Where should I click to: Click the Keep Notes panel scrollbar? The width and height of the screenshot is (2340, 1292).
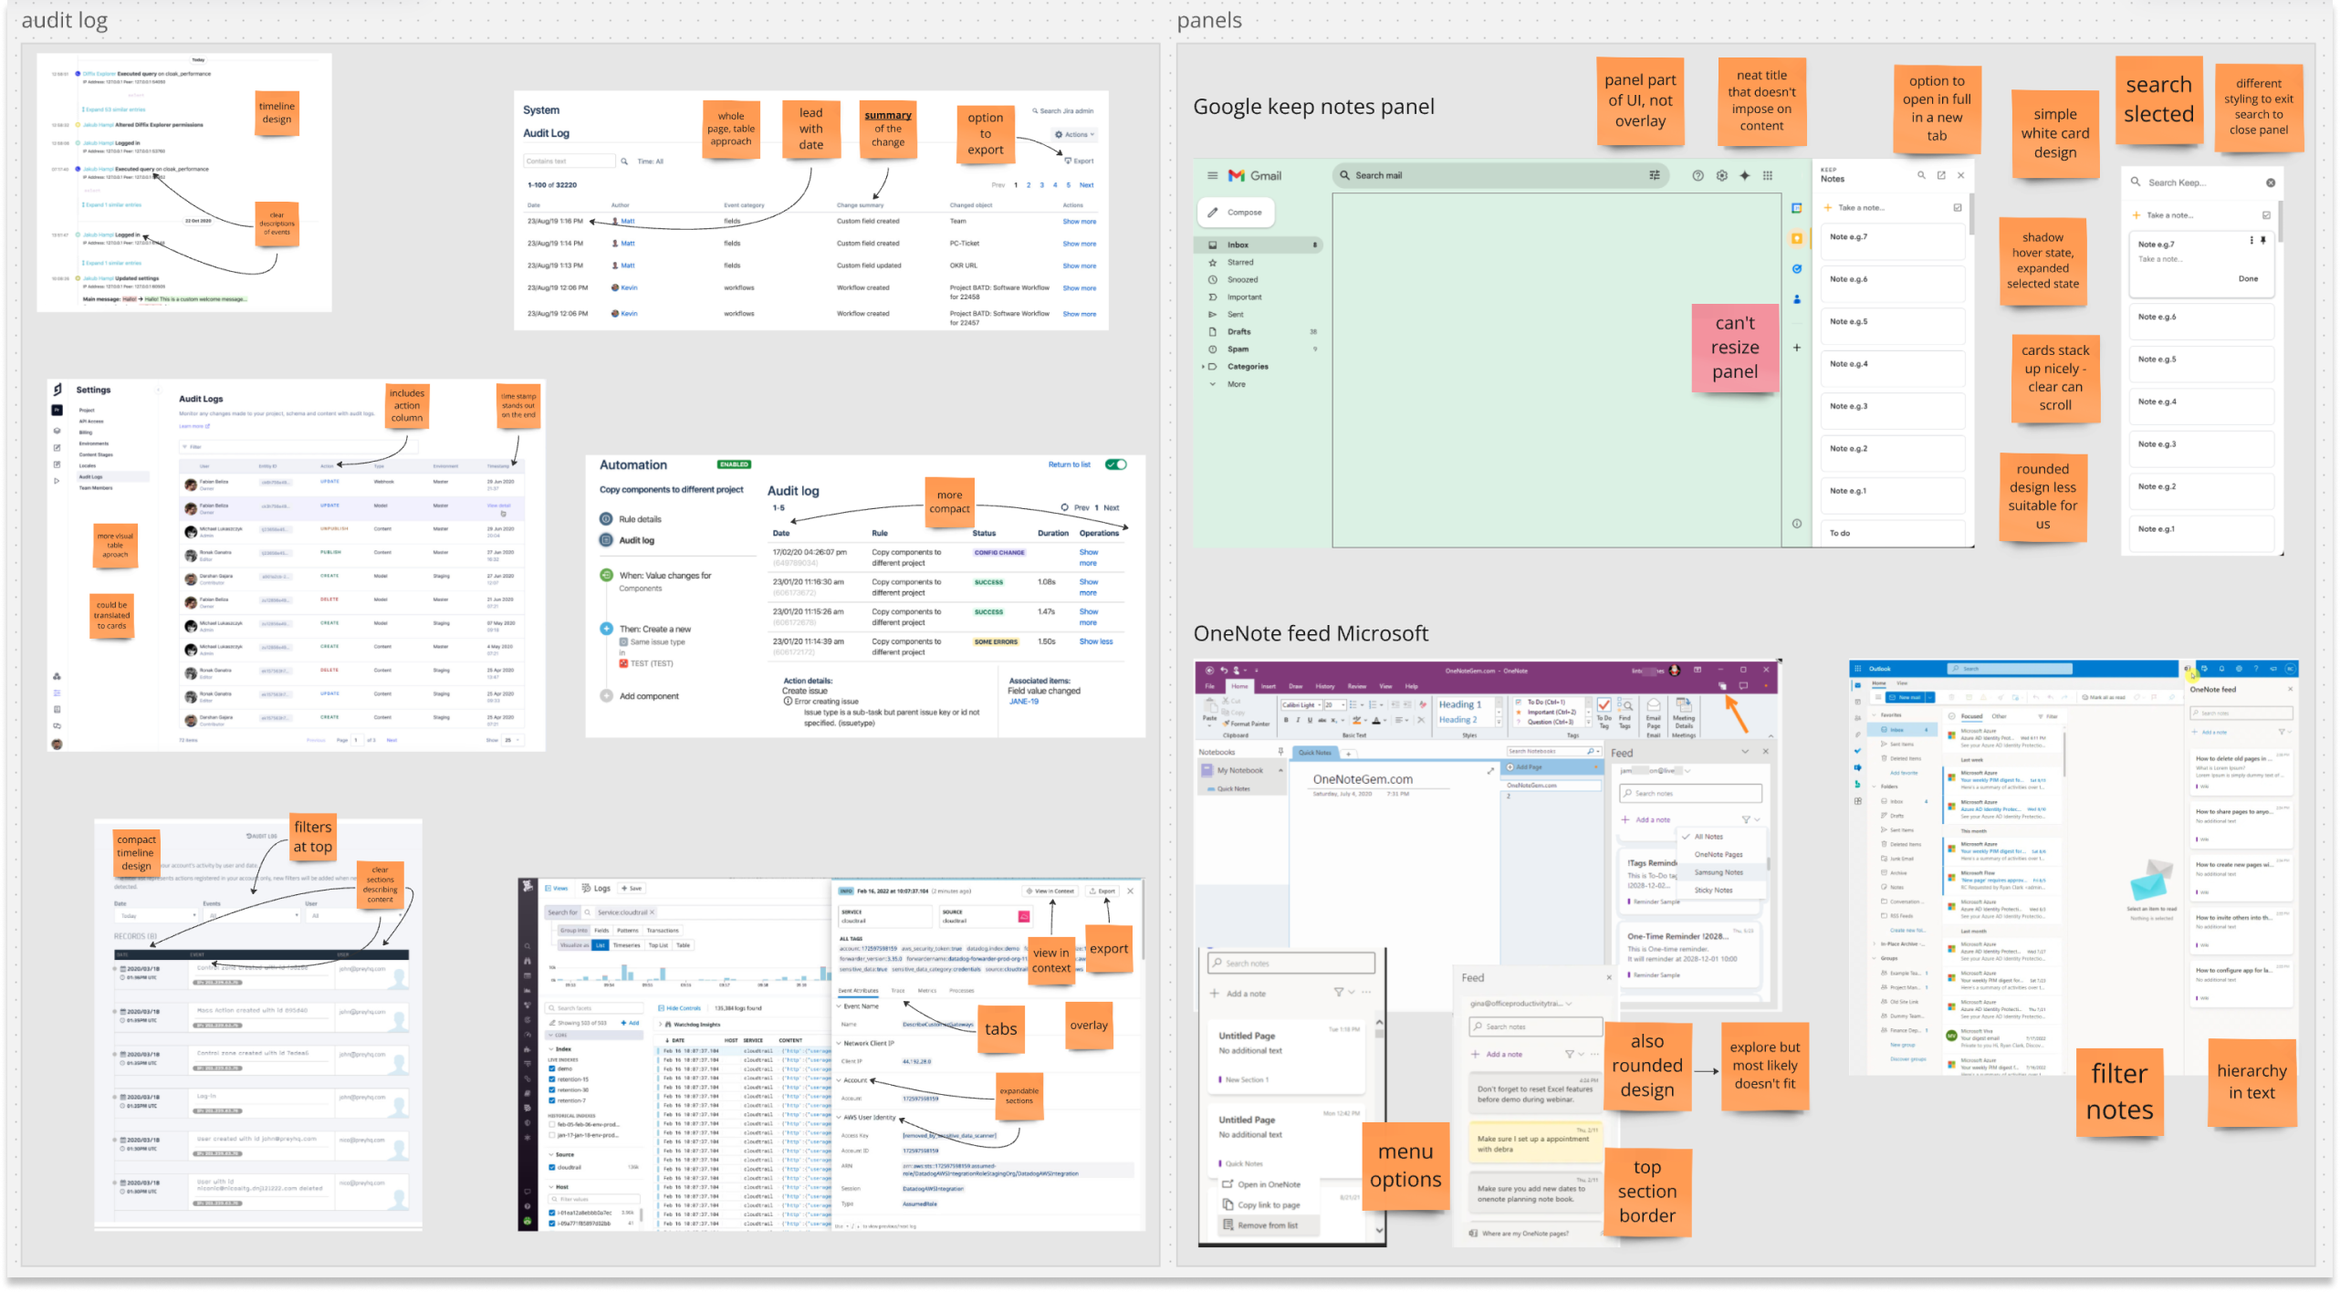pyautogui.click(x=1970, y=214)
